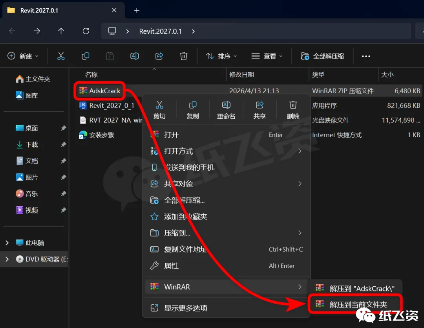424x328 pixels.
Task: Click 复制 in context menu
Action: tap(193, 110)
